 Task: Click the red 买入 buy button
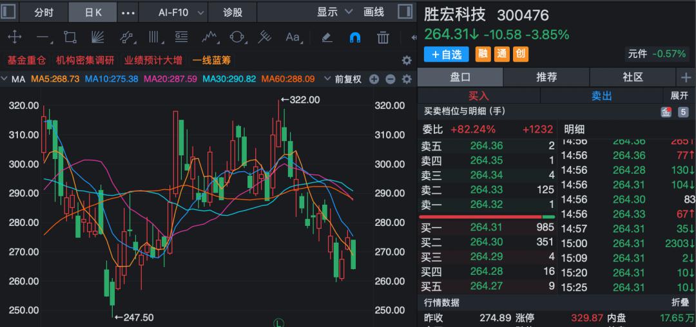[478, 95]
